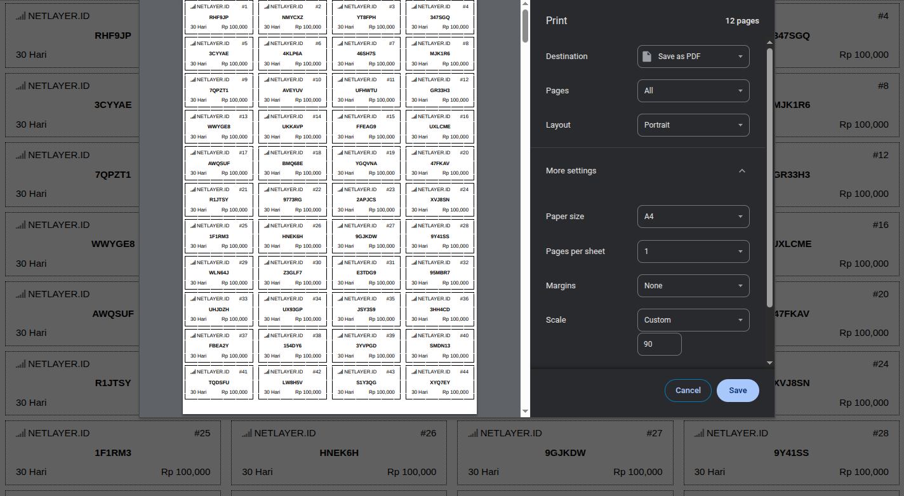Viewport: 904px width, 496px height.
Task: Click voucher code AVEYUV in print preview
Action: tap(293, 90)
